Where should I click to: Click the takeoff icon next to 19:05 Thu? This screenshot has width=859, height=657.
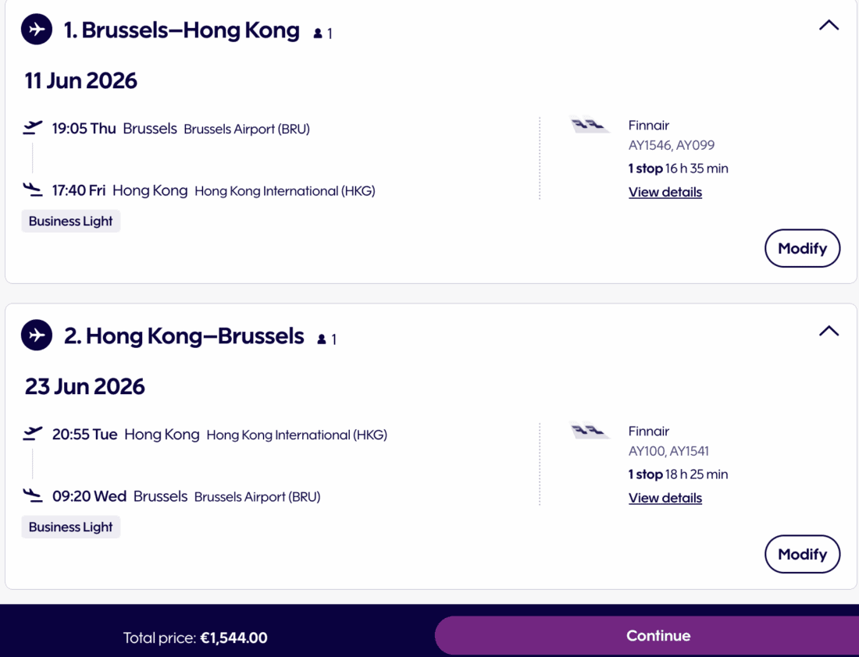33,128
